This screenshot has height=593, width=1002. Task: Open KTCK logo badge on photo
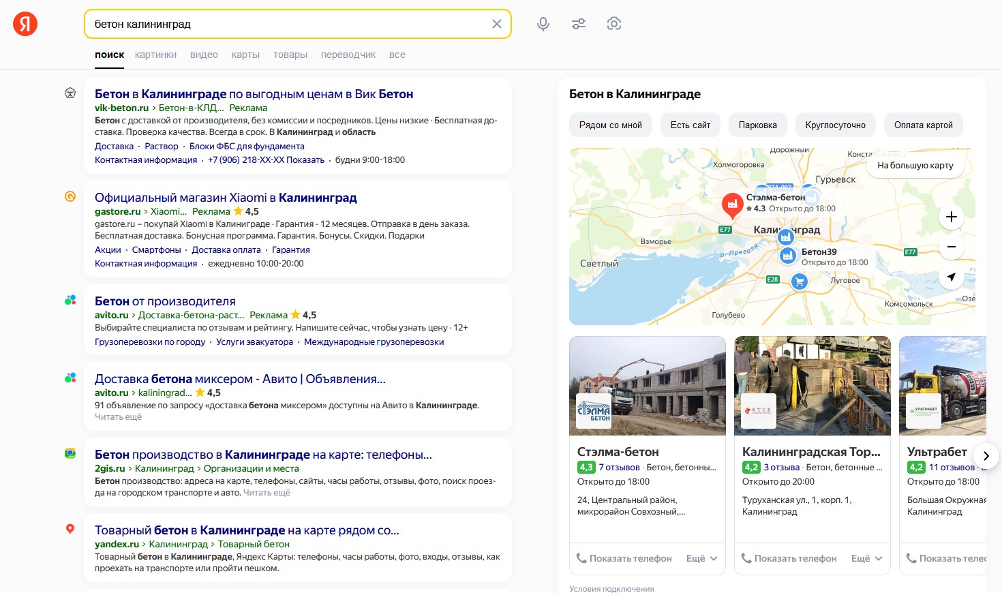[x=759, y=411]
